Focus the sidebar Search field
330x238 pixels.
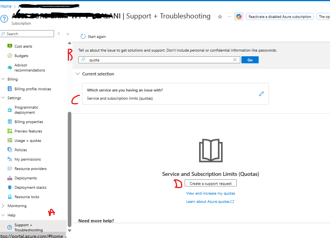[27, 34]
